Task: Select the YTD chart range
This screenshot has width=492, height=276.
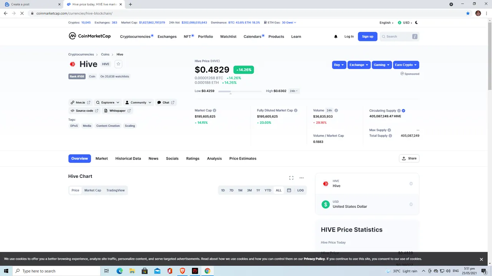Action: (268, 190)
